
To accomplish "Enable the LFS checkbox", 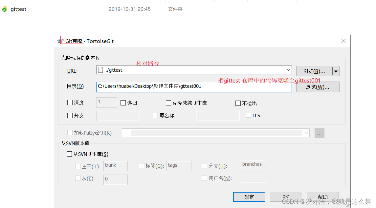I will pos(249,116).
